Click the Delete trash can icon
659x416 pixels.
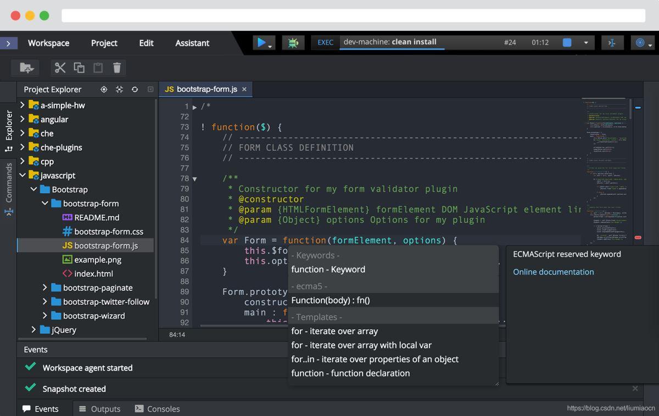point(117,68)
